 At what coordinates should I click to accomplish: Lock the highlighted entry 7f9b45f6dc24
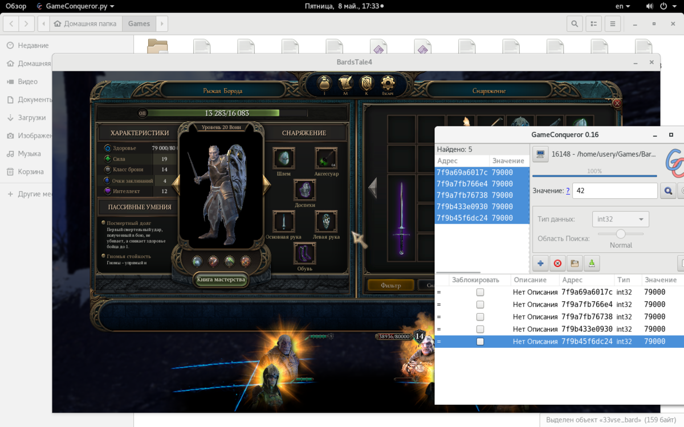click(480, 342)
